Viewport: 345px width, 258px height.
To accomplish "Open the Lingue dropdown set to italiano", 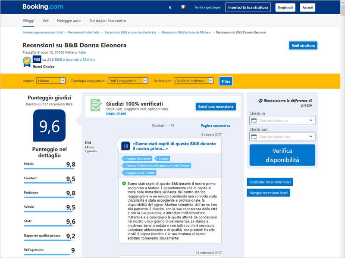I will pos(51,81).
